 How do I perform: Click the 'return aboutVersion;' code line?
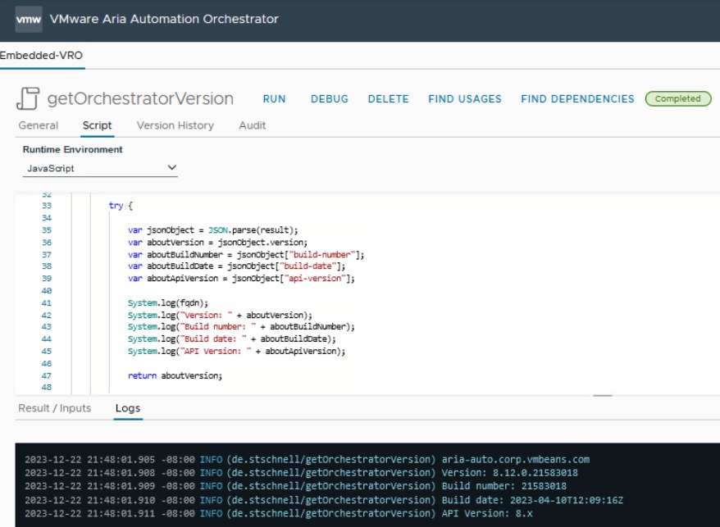click(x=175, y=375)
